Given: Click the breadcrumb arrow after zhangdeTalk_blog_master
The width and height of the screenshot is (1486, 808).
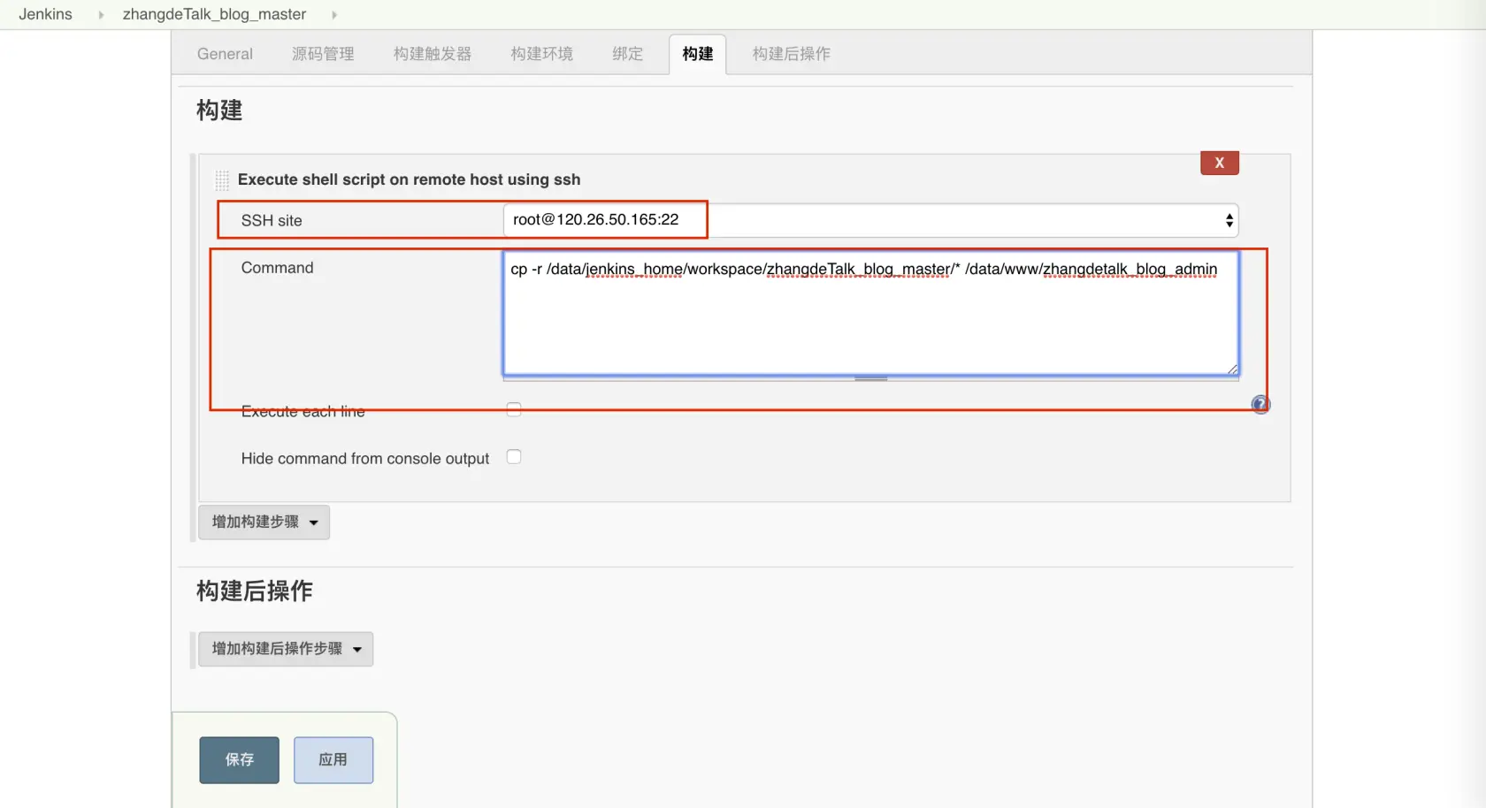Looking at the screenshot, I should pyautogui.click(x=333, y=15).
